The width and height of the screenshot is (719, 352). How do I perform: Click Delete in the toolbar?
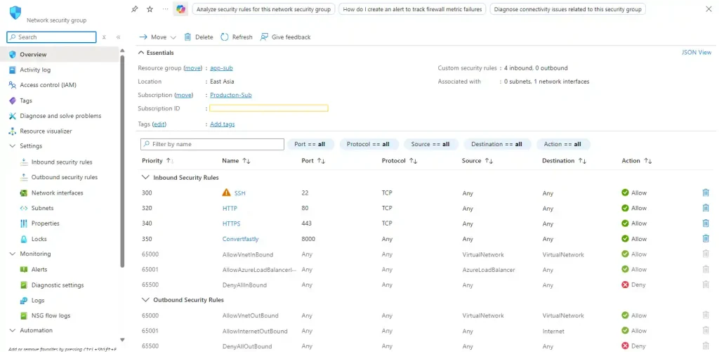point(198,37)
